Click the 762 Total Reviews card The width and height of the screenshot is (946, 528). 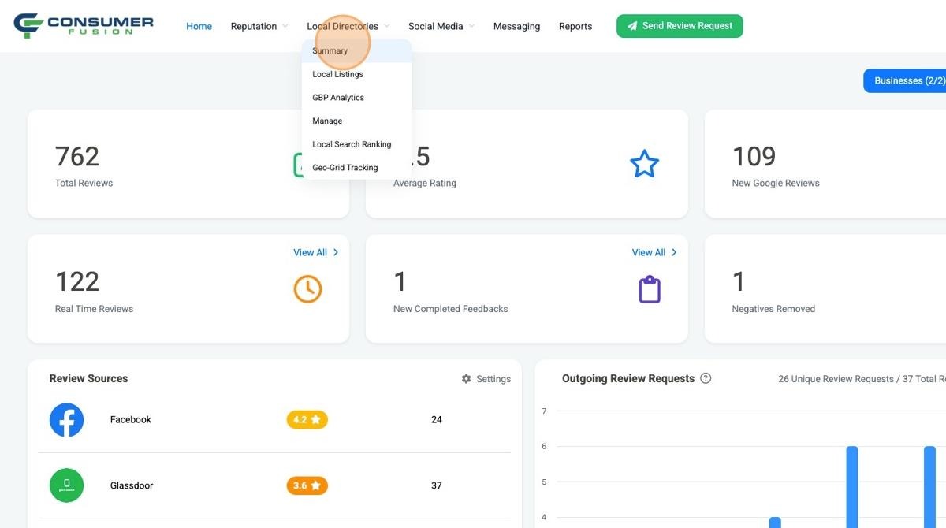(x=188, y=164)
